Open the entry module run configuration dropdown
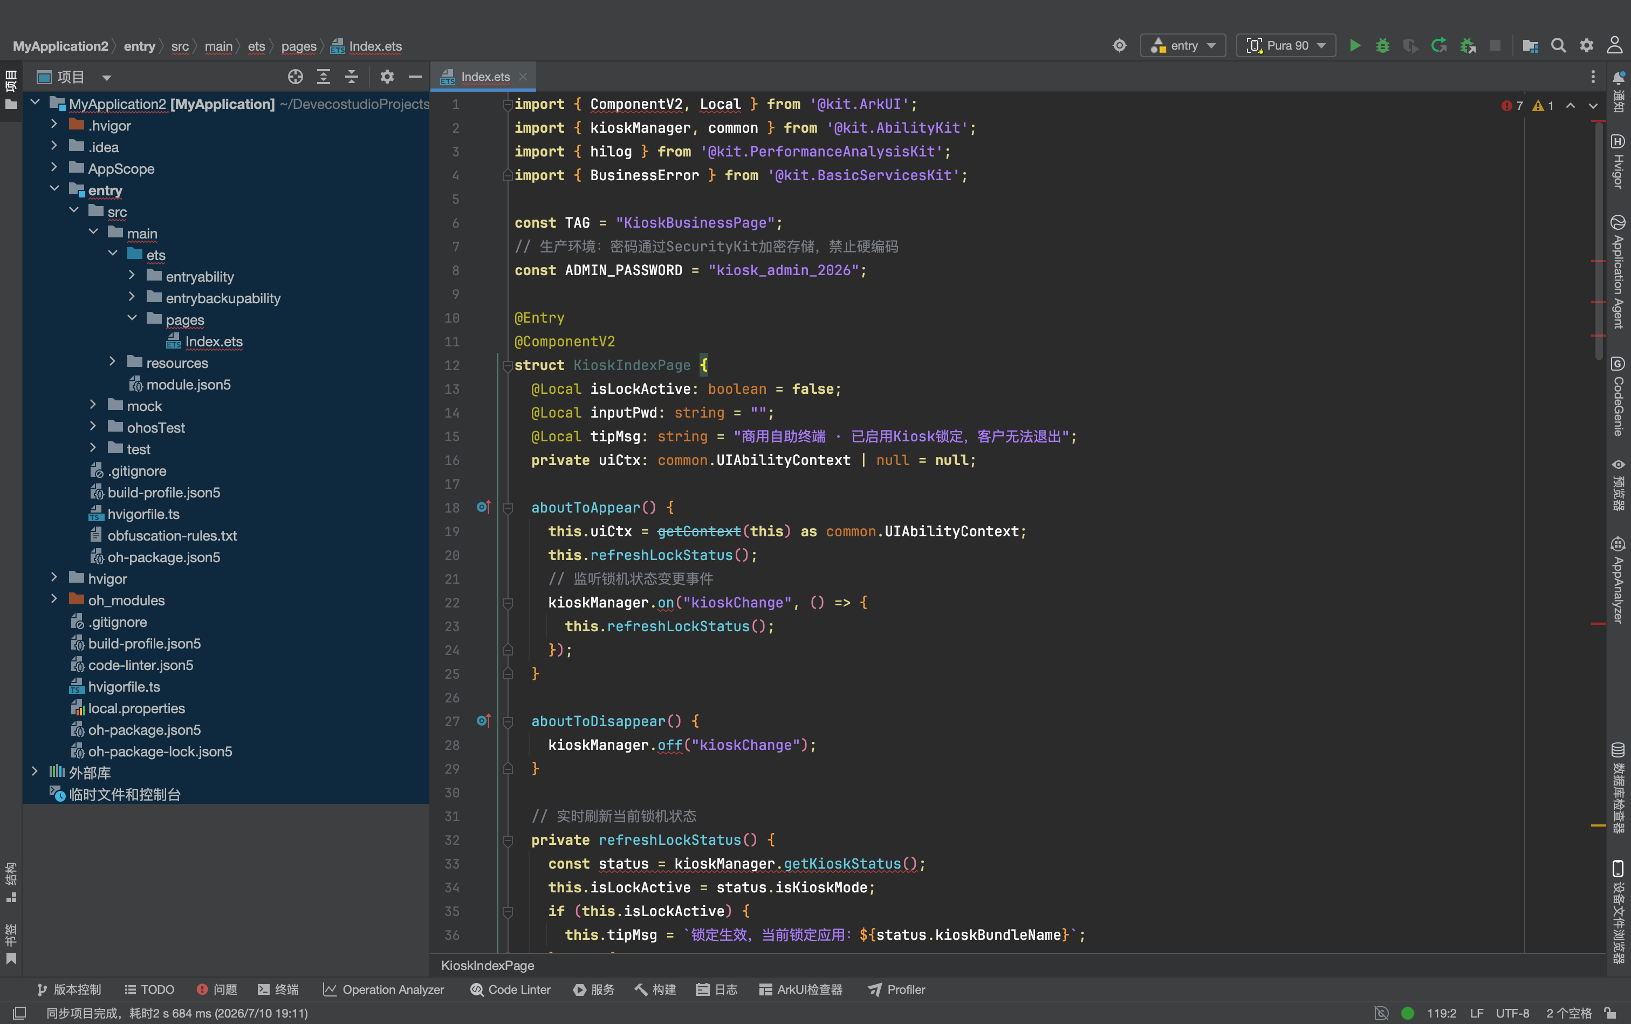The width and height of the screenshot is (1631, 1024). pos(1183,45)
